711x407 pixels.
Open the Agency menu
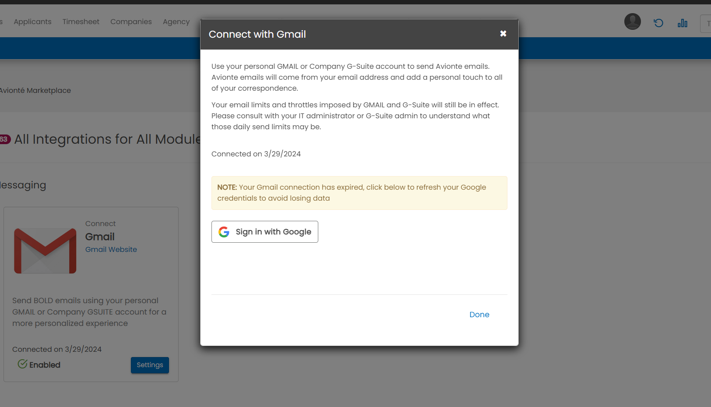coord(176,21)
